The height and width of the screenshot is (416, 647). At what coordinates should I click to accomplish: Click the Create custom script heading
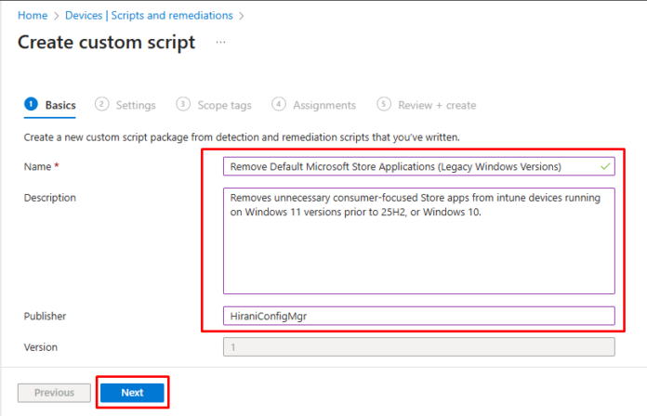[x=107, y=43]
